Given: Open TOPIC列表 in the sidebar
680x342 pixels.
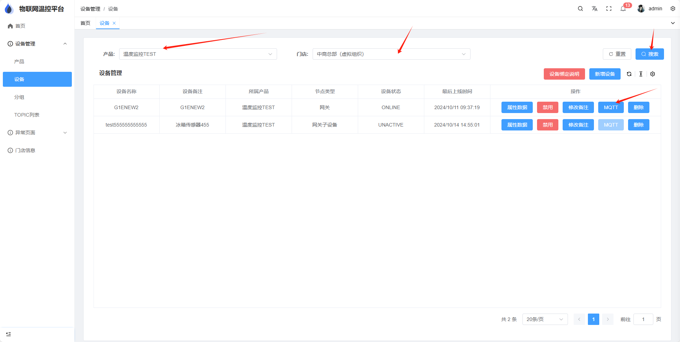Looking at the screenshot, I should (27, 115).
